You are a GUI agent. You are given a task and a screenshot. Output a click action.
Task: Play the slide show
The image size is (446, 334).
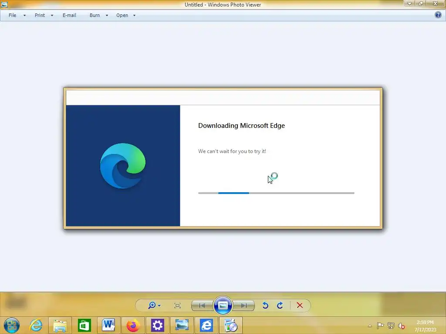point(223,305)
